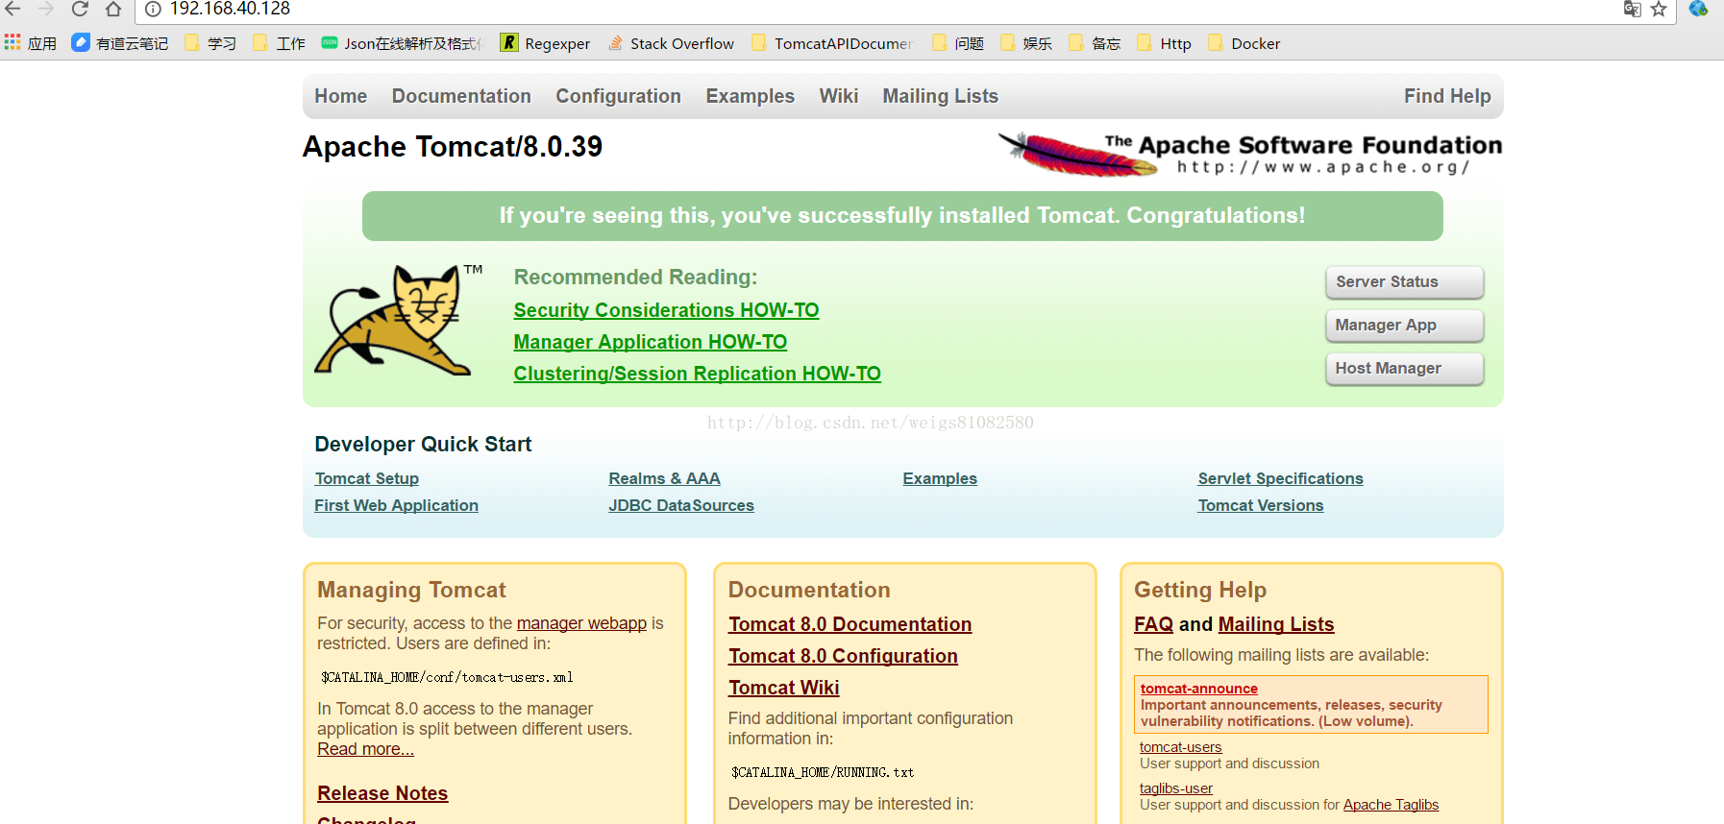1724x824 pixels.
Task: Open Manager Application HOW-TO link
Action: coord(651,342)
